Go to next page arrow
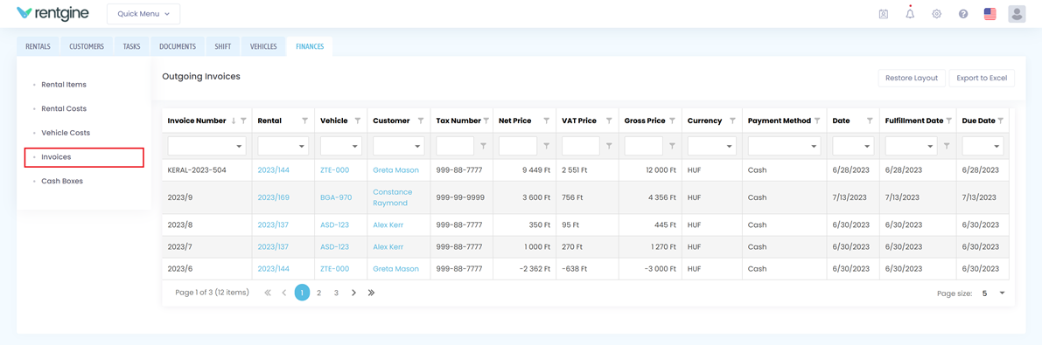 [353, 293]
